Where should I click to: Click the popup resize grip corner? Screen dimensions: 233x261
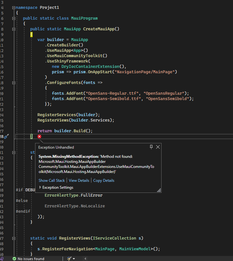[x=159, y=190]
